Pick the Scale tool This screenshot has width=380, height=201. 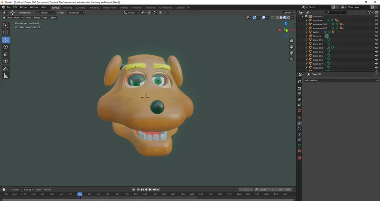point(5,54)
